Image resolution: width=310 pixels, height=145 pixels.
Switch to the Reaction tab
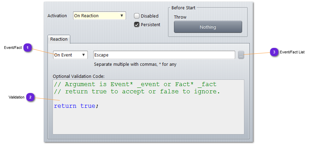59,39
